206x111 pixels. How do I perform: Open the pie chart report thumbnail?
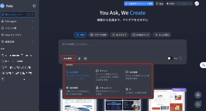[x=79, y=105]
